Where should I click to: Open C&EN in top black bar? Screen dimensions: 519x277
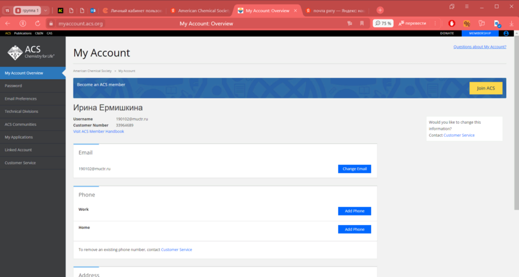click(39, 33)
